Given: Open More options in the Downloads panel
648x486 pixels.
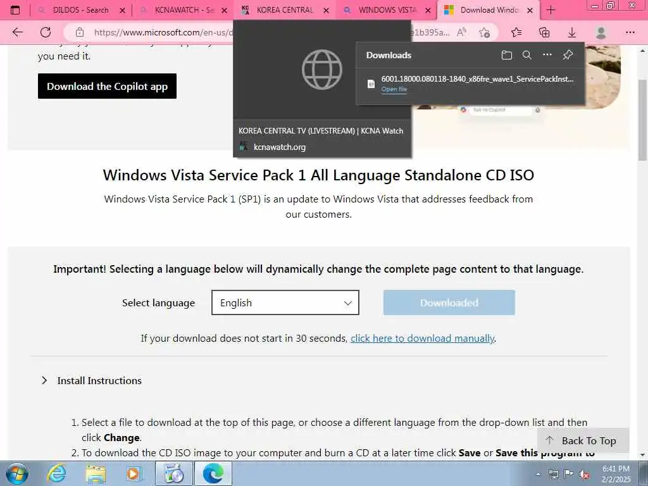Looking at the screenshot, I should pos(547,54).
